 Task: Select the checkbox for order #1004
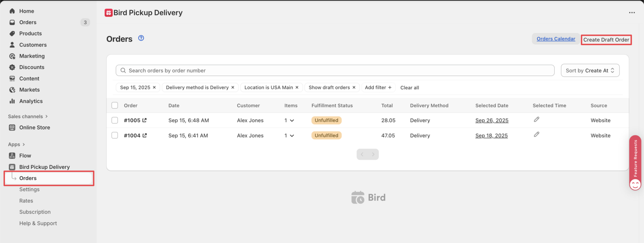[x=115, y=136]
